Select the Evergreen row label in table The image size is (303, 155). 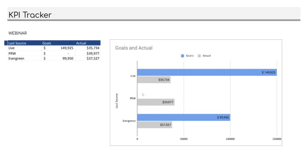point(16,59)
